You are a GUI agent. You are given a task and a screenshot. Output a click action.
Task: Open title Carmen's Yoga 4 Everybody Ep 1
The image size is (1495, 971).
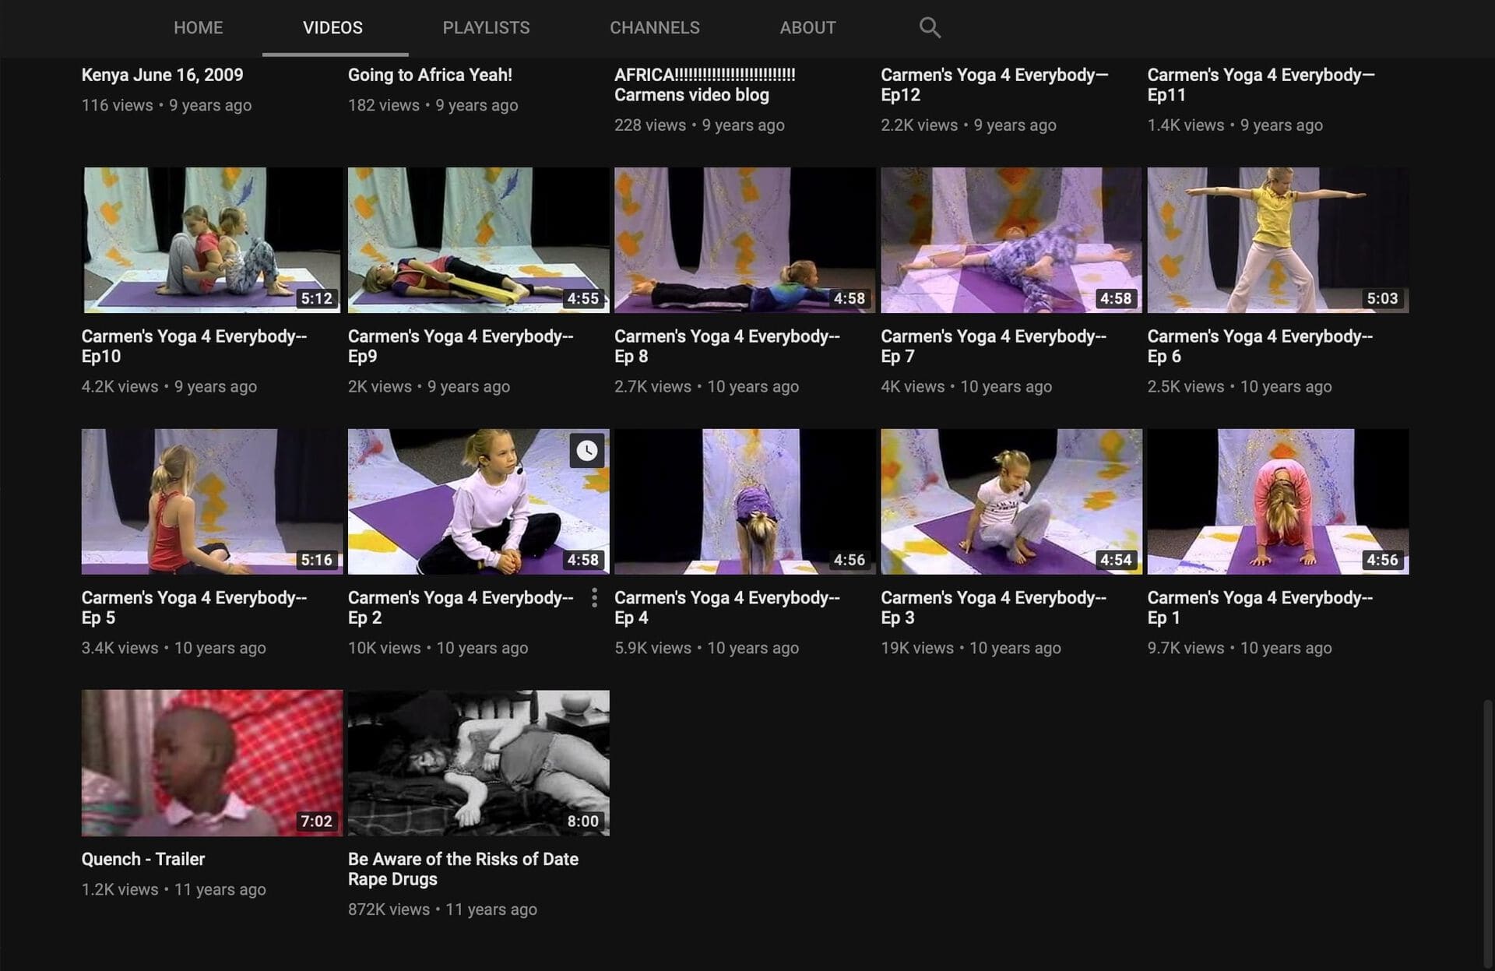tap(1259, 607)
